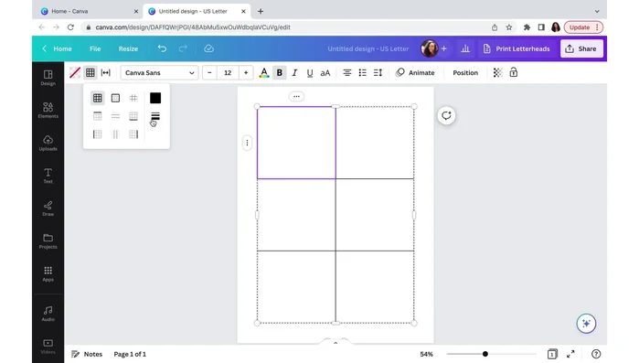Open black border color swatch
Image resolution: width=639 pixels, height=363 pixels.
[x=155, y=98]
